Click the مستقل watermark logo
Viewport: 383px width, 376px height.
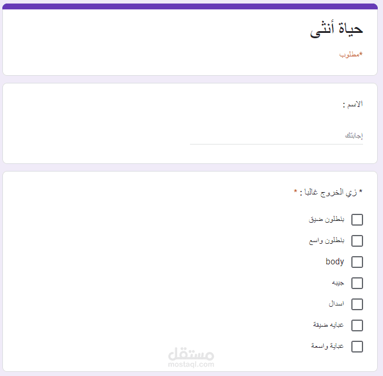click(191, 354)
